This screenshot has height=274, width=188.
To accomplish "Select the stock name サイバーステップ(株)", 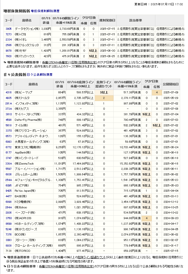I will pos(28,114).
